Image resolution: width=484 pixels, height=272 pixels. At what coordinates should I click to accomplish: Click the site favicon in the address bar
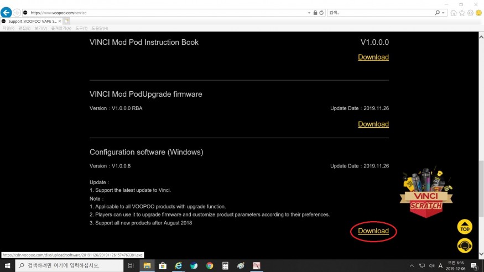point(25,13)
